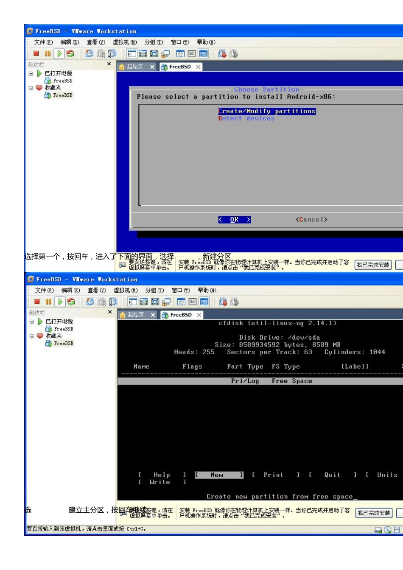The image size is (403, 570).
Task: Click the summary view icon in the Choose Partition window
Action: 180,53
